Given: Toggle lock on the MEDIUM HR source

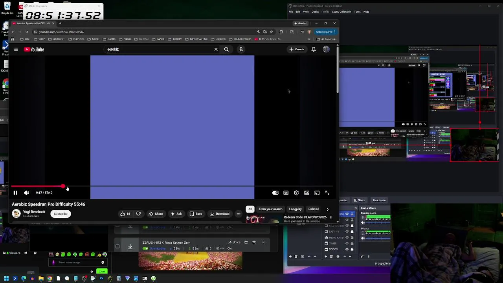Looking at the screenshot, I should (352, 226).
